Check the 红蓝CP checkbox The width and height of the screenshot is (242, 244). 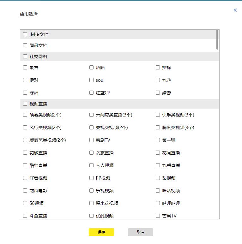tap(91, 92)
